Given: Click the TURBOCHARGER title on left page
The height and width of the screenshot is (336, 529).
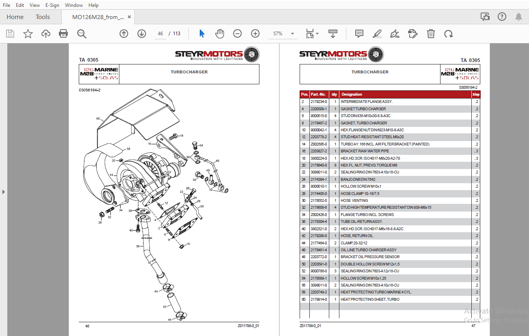Looking at the screenshot, I should tap(189, 72).
